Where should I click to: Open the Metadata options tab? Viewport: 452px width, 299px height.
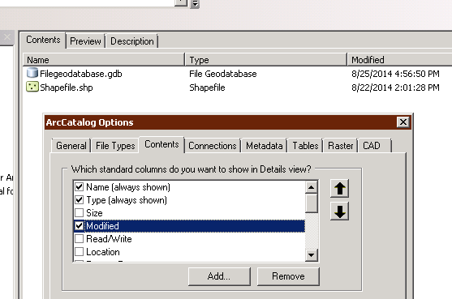pos(264,146)
